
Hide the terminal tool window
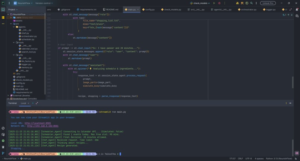290,103
